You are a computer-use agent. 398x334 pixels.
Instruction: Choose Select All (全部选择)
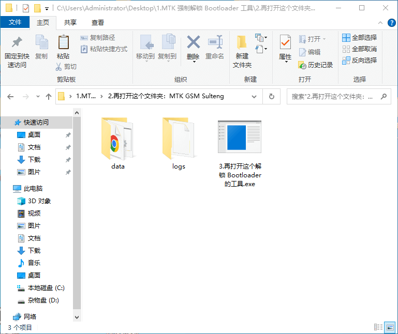[359, 38]
